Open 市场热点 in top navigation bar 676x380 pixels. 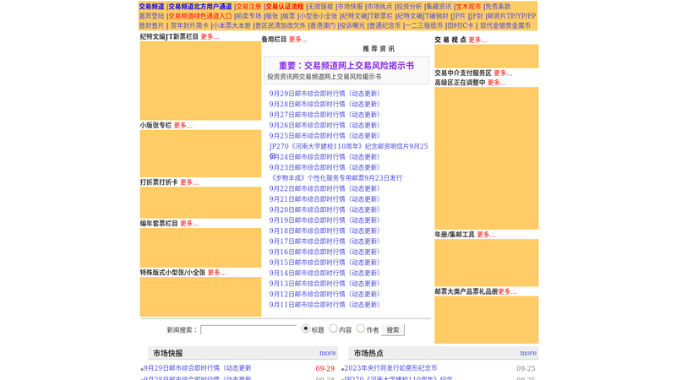tap(379, 7)
